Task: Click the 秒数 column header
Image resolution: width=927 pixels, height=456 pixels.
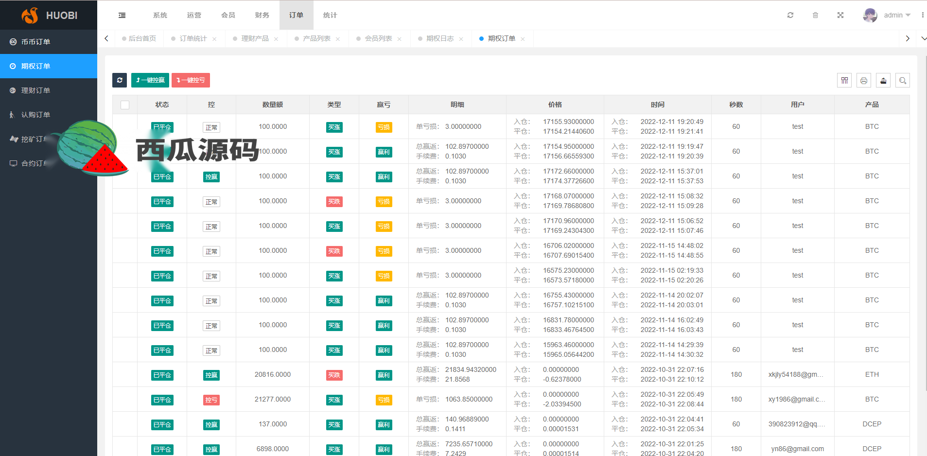Action: pyautogui.click(x=736, y=105)
